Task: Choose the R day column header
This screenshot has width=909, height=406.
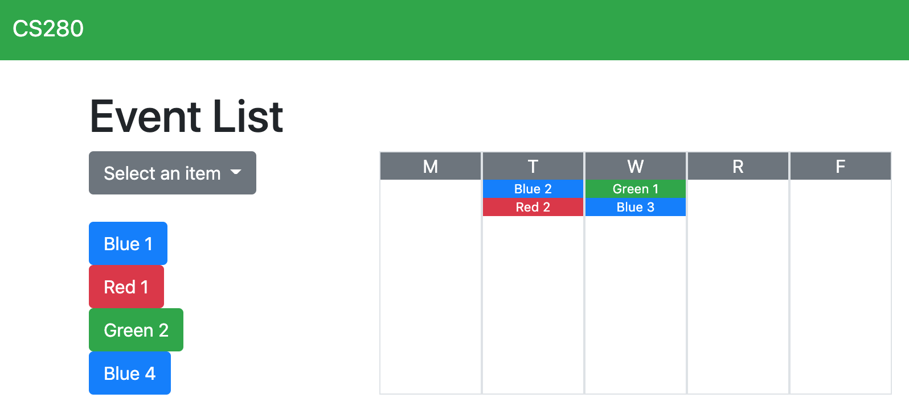Action: 738,167
